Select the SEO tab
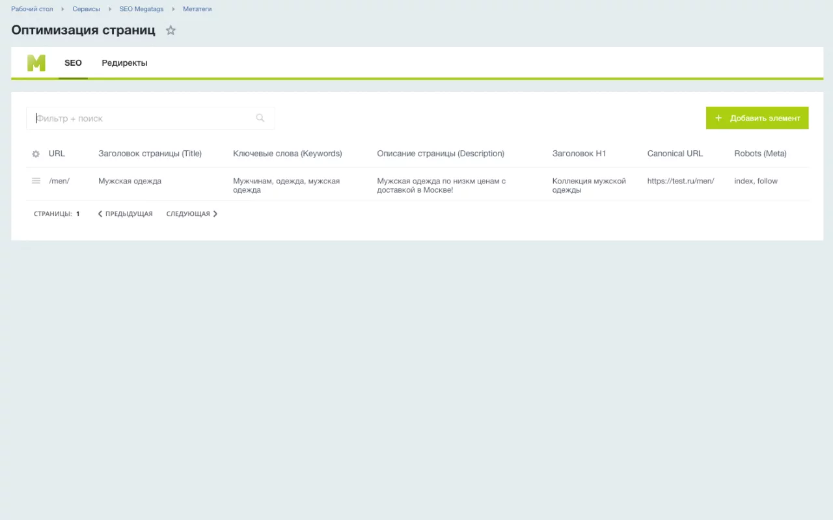 point(73,63)
